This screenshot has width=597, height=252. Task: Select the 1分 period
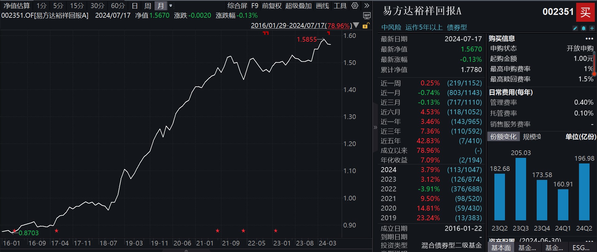tap(41, 6)
